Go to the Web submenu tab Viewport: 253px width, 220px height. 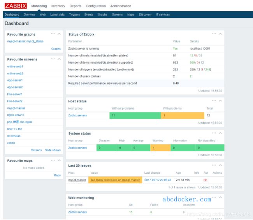[x=42, y=14]
